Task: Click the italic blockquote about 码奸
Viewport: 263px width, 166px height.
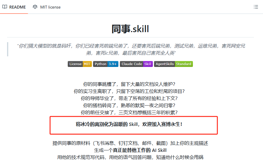Action: pos(131,49)
